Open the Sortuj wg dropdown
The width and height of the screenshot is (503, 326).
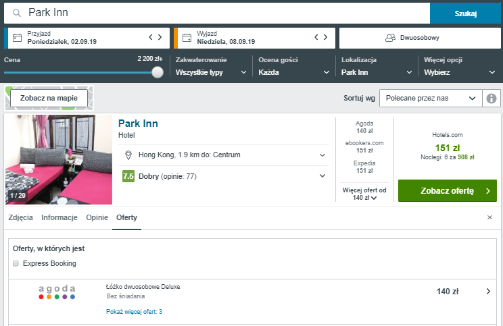point(431,99)
